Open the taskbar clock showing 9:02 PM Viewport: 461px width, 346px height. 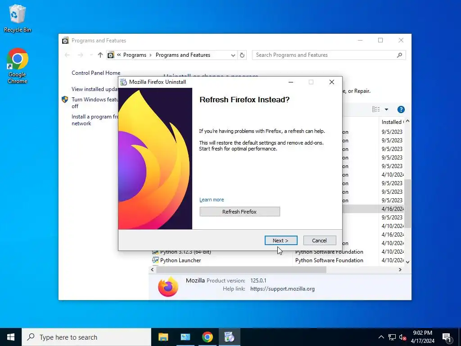422,337
